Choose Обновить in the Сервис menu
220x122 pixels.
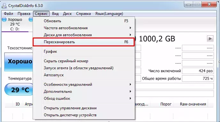(84, 21)
